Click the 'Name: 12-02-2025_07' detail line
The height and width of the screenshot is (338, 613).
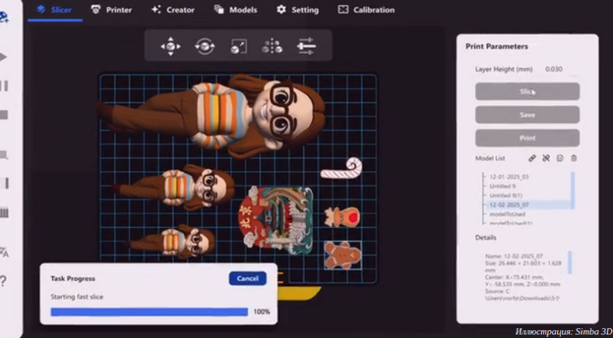pyautogui.click(x=514, y=256)
